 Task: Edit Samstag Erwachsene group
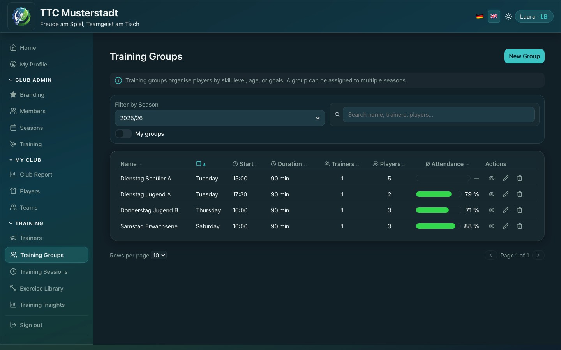tap(506, 226)
